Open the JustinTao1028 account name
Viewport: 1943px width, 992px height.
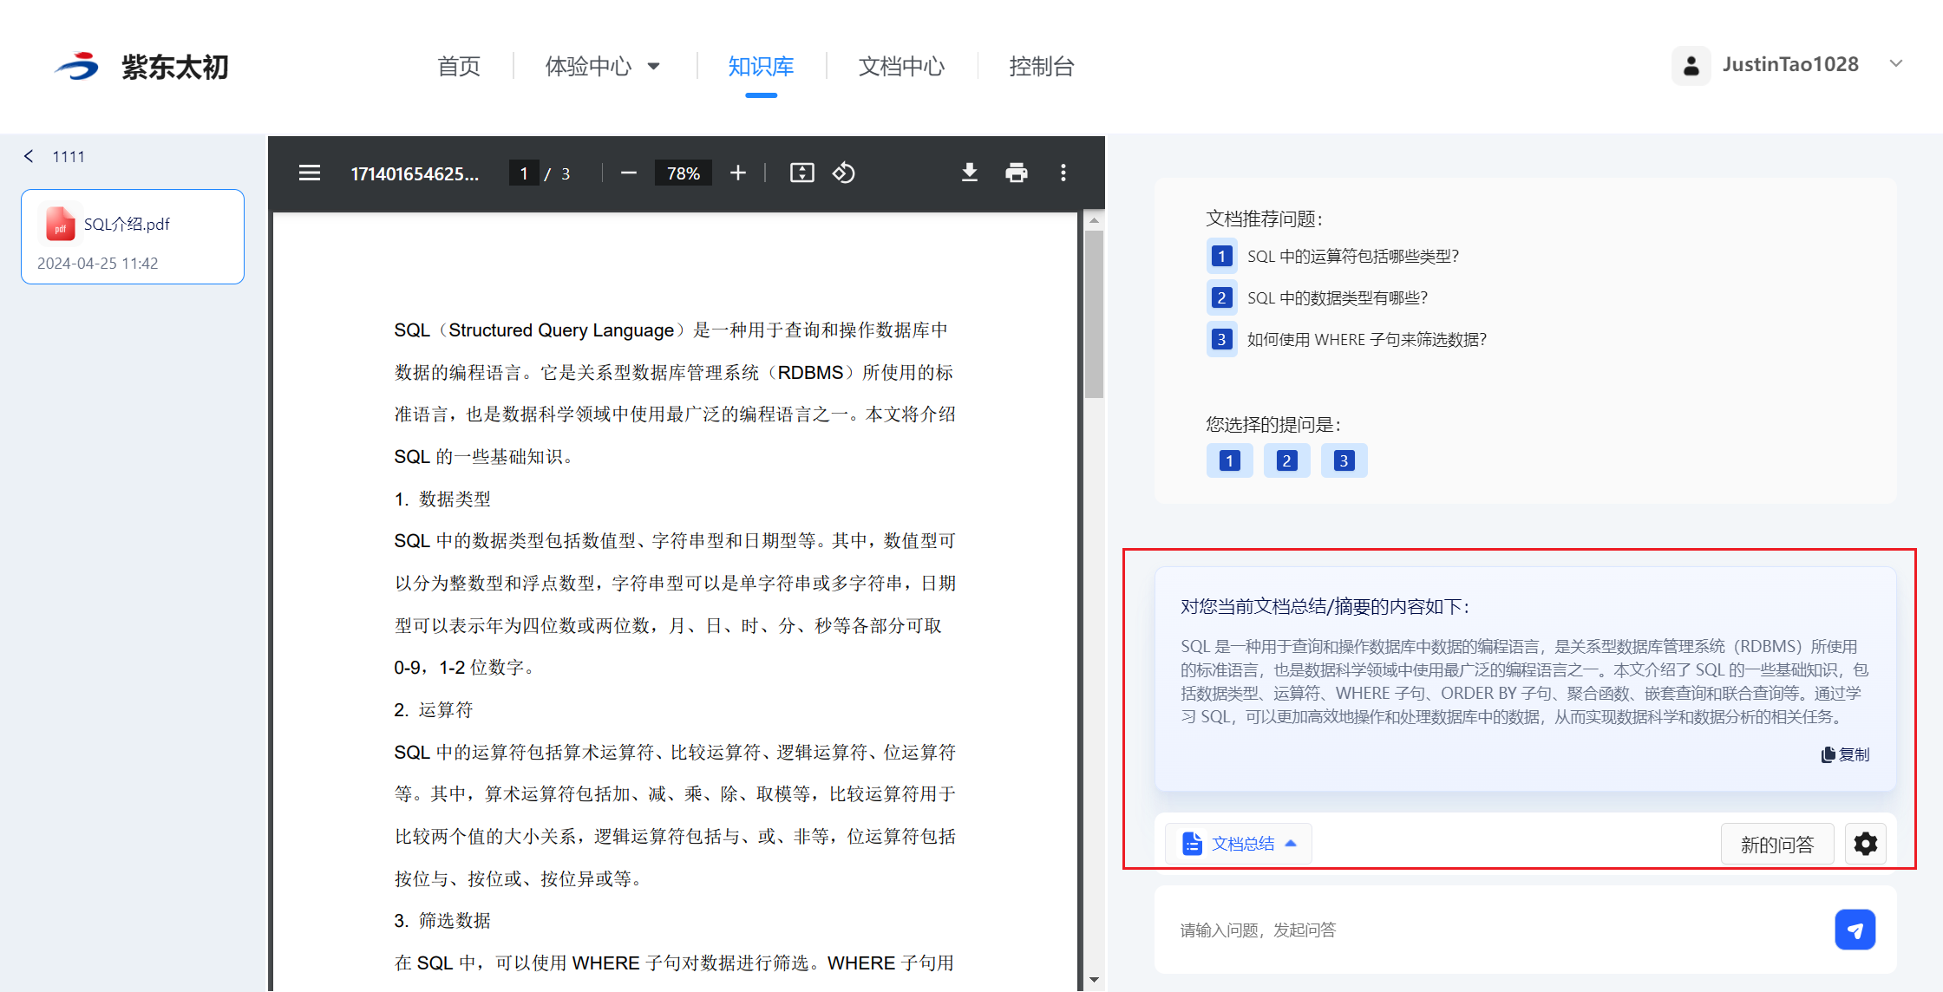pyautogui.click(x=1790, y=64)
